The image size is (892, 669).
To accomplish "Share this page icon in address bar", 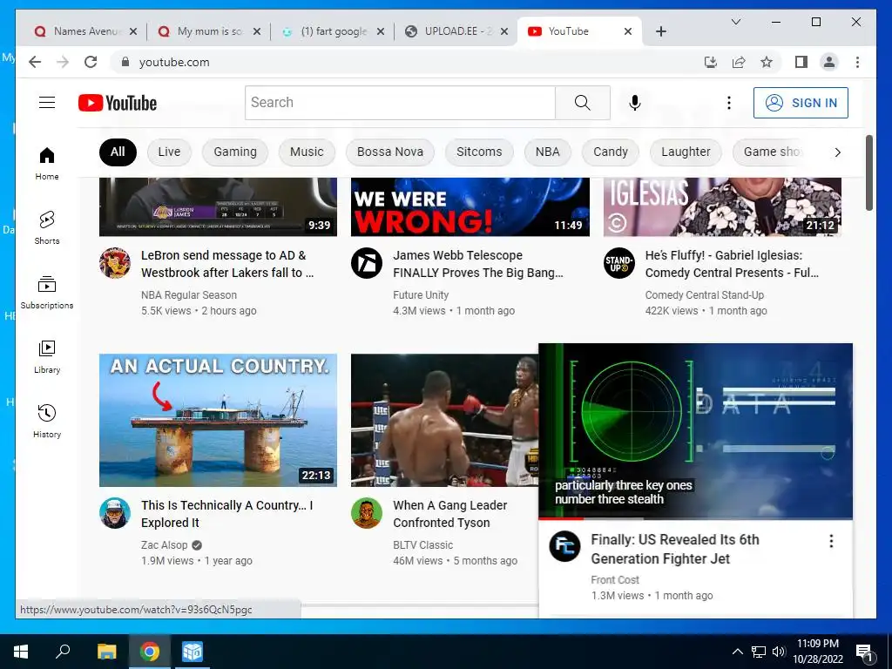I will pyautogui.click(x=739, y=62).
